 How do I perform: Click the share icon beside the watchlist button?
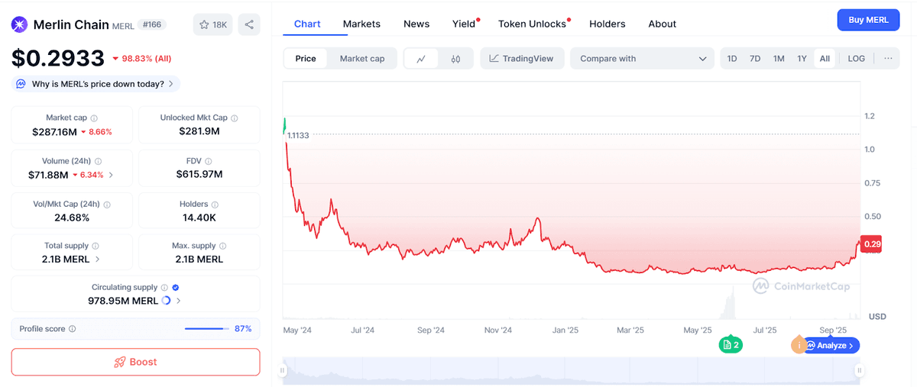pyautogui.click(x=249, y=24)
